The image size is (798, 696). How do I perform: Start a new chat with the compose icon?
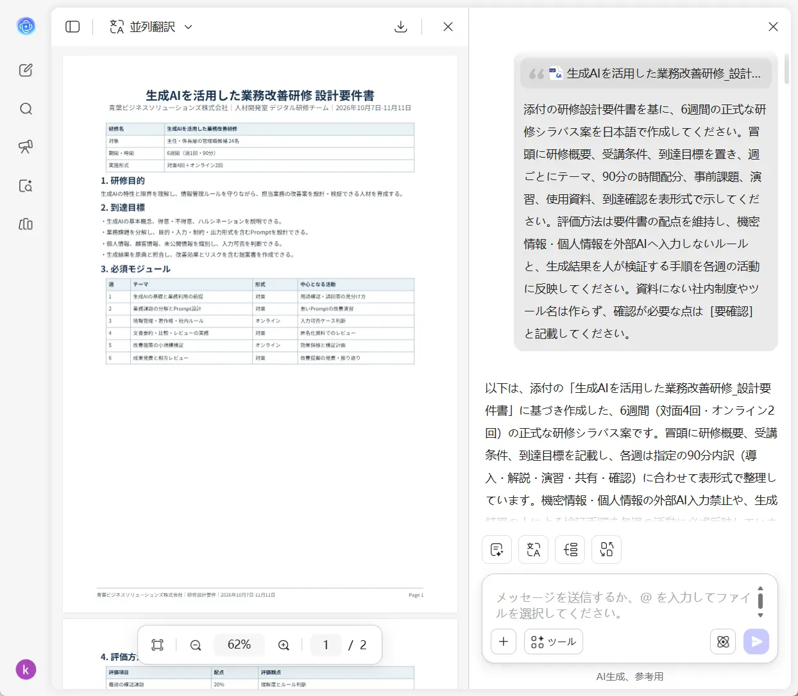pos(26,70)
